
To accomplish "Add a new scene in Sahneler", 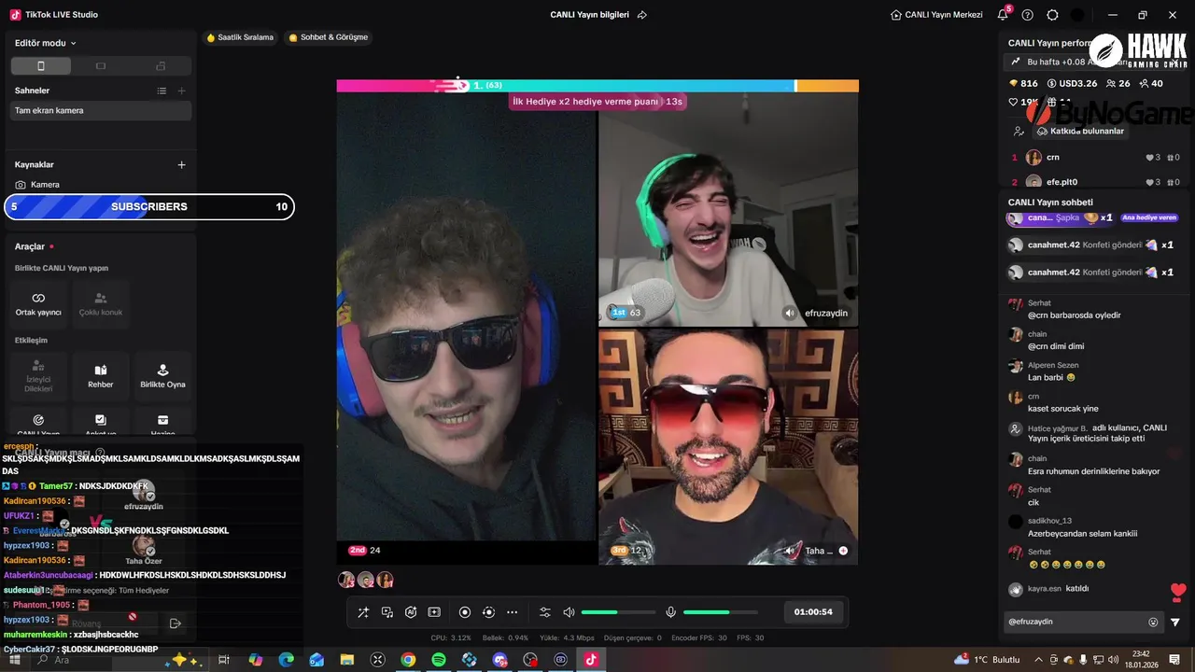I will (x=181, y=91).
